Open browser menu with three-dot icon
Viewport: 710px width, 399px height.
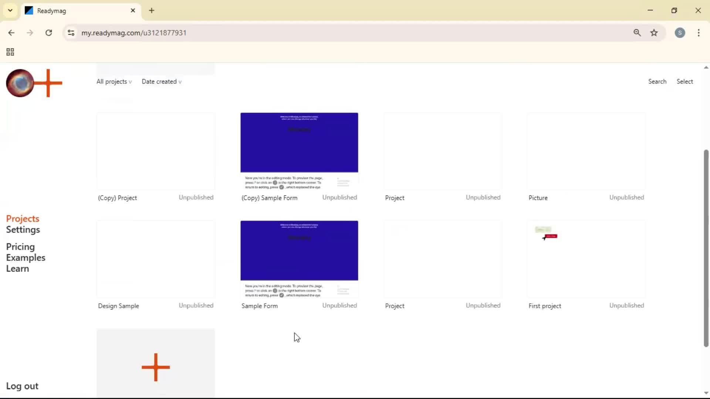click(699, 33)
